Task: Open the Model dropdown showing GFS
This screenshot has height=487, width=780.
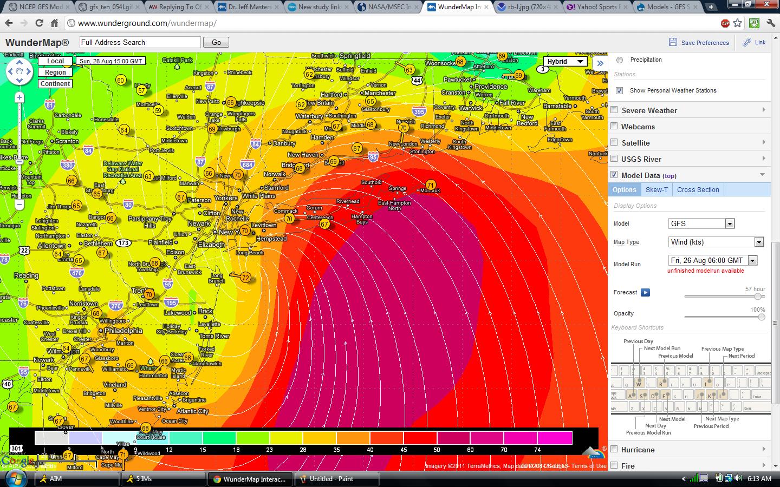Action: (701, 223)
